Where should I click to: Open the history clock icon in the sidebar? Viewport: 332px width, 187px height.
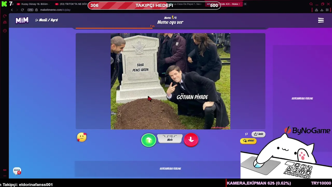click(5, 31)
